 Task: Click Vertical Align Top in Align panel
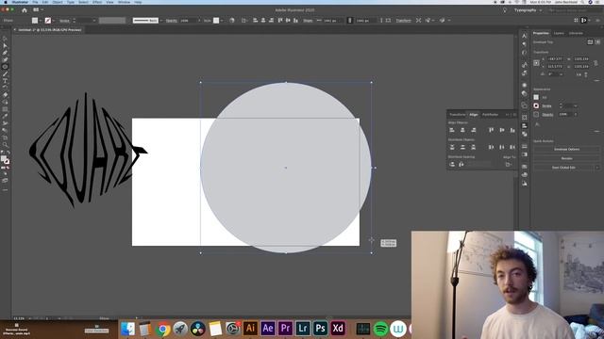click(x=491, y=130)
